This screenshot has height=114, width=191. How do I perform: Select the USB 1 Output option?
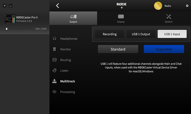141,34
